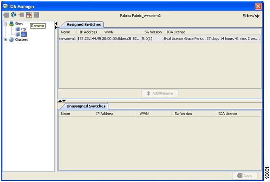The height and width of the screenshot is (182, 270).
Task: Click IOA License header in Unassigned Switches table
Action: (x=238, y=113)
